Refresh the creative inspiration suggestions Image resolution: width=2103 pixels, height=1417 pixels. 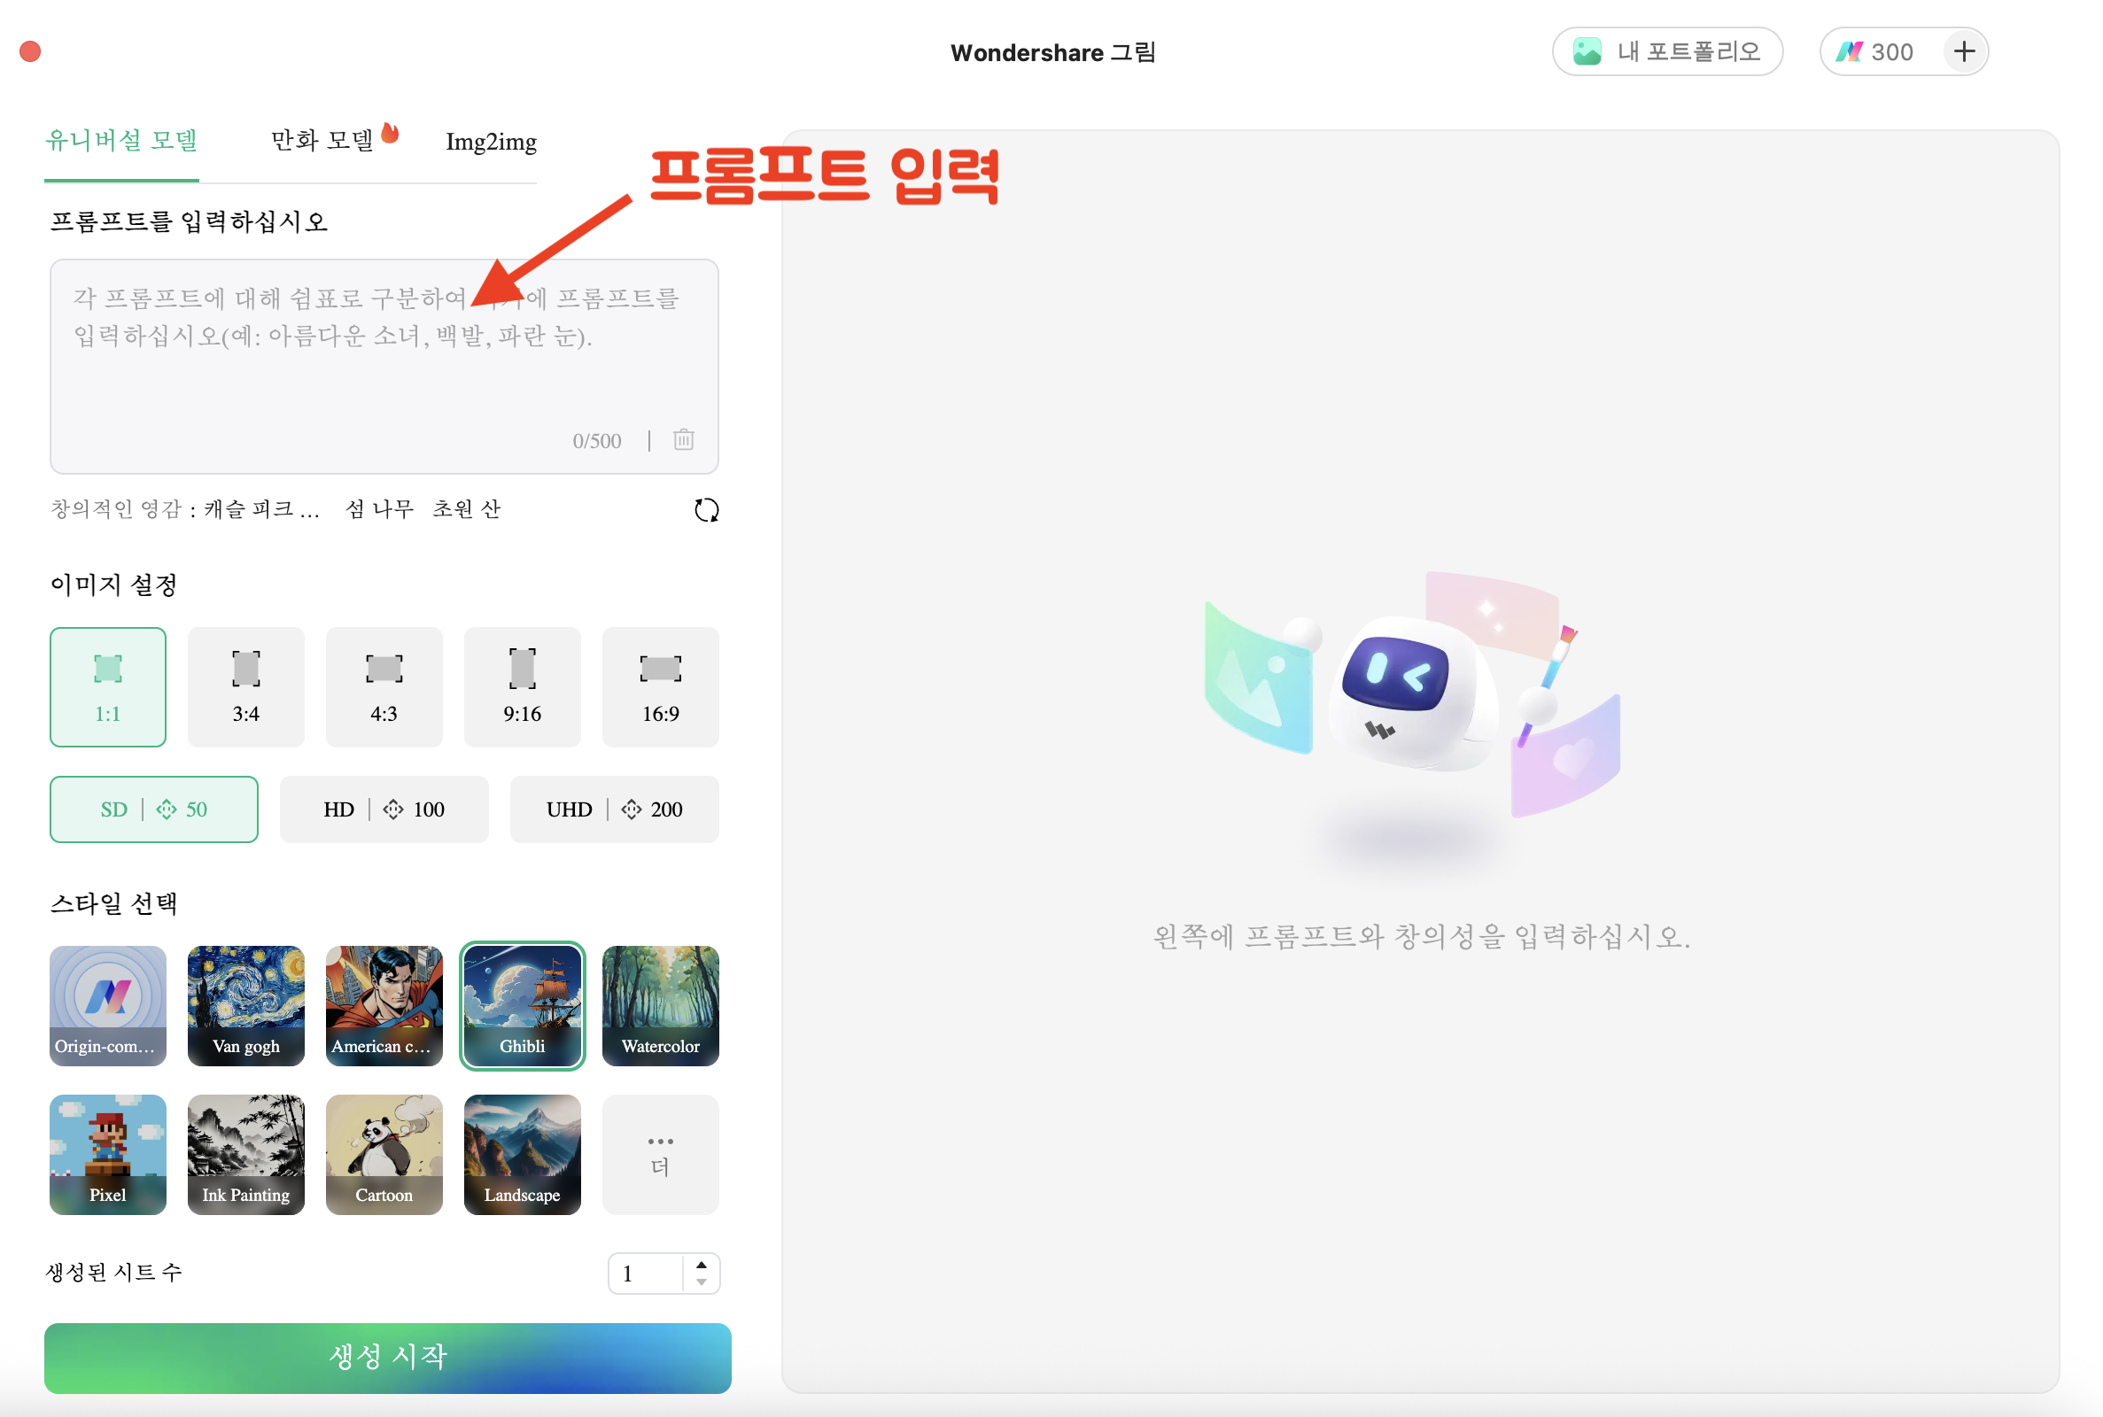tap(707, 511)
